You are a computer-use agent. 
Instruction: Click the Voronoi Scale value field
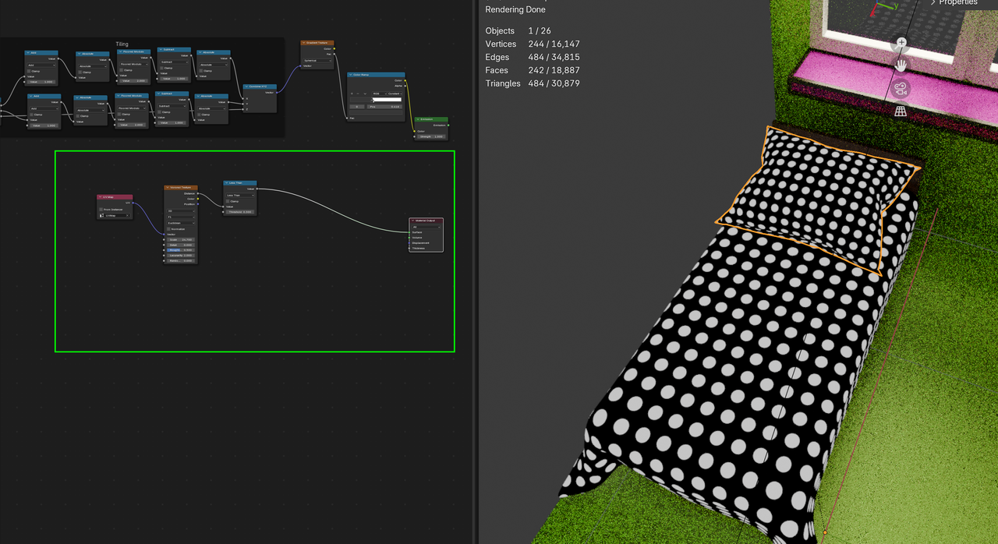click(180, 239)
